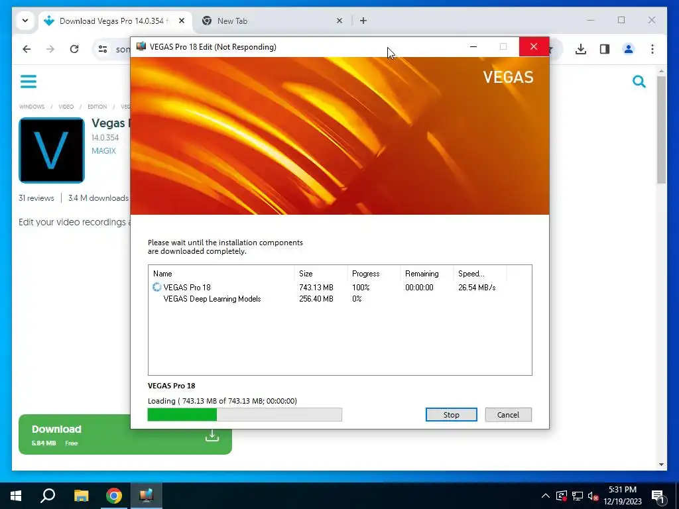Image resolution: width=679 pixels, height=509 pixels.
Task: Reload the page in Chrome
Action: click(74, 49)
